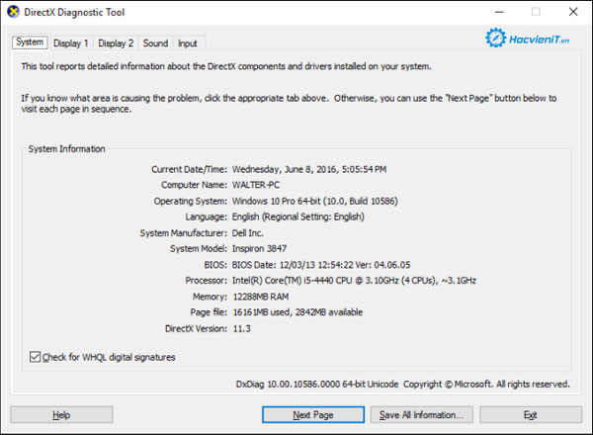The width and height of the screenshot is (593, 435).
Task: Click the DirectX Version '11.3' value
Action: (x=242, y=328)
